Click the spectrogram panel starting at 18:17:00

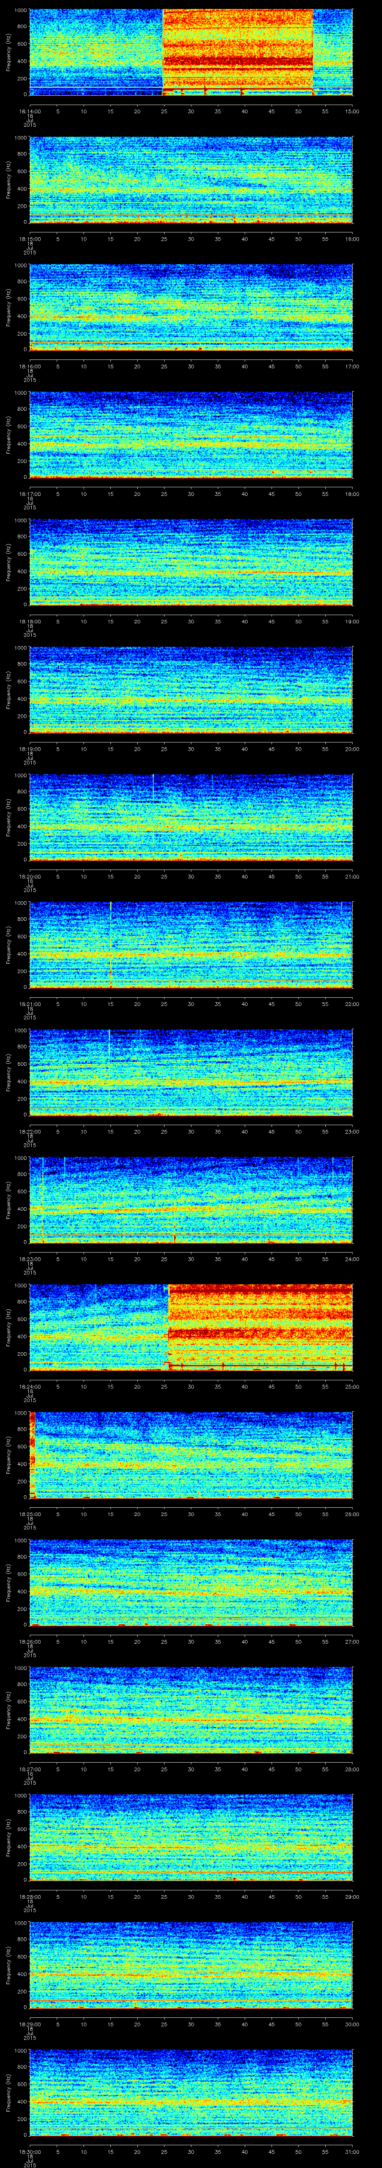(191, 435)
